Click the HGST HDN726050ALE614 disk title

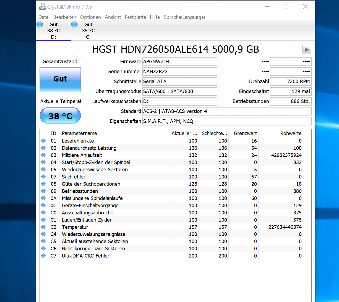(x=176, y=49)
